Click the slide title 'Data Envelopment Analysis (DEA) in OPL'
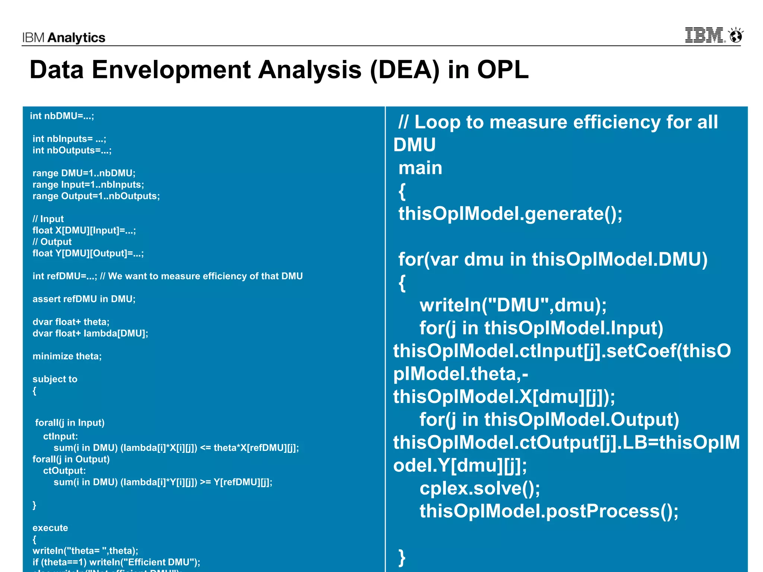This screenshot has width=763, height=572. point(279,70)
